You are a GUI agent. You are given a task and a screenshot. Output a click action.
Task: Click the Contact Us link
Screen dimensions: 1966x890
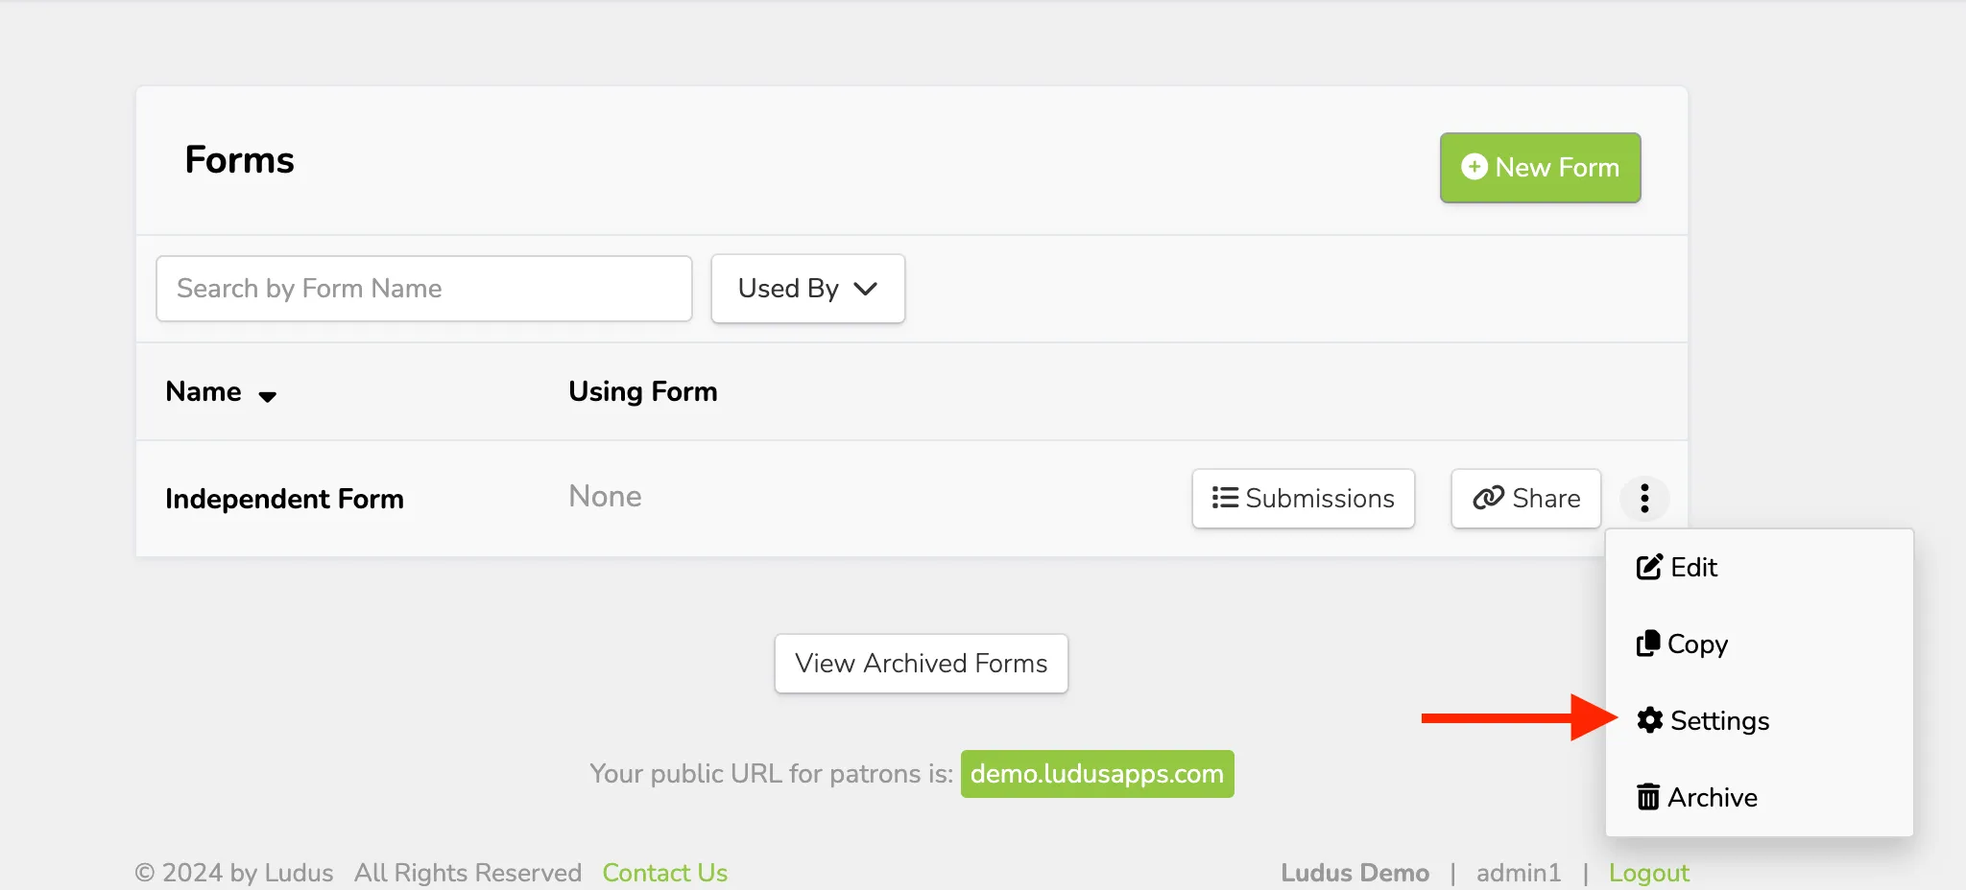click(x=665, y=873)
